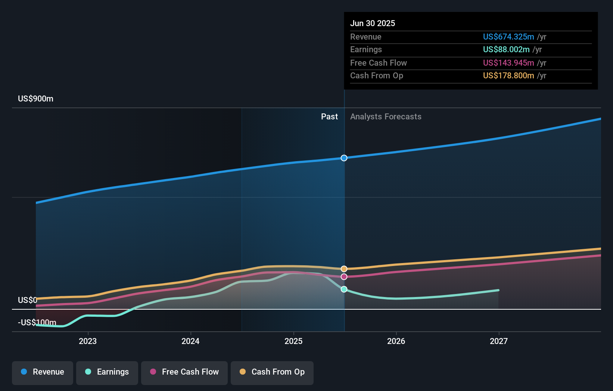The height and width of the screenshot is (391, 613).
Task: Select the 2024 x-axis label
Action: pos(190,341)
